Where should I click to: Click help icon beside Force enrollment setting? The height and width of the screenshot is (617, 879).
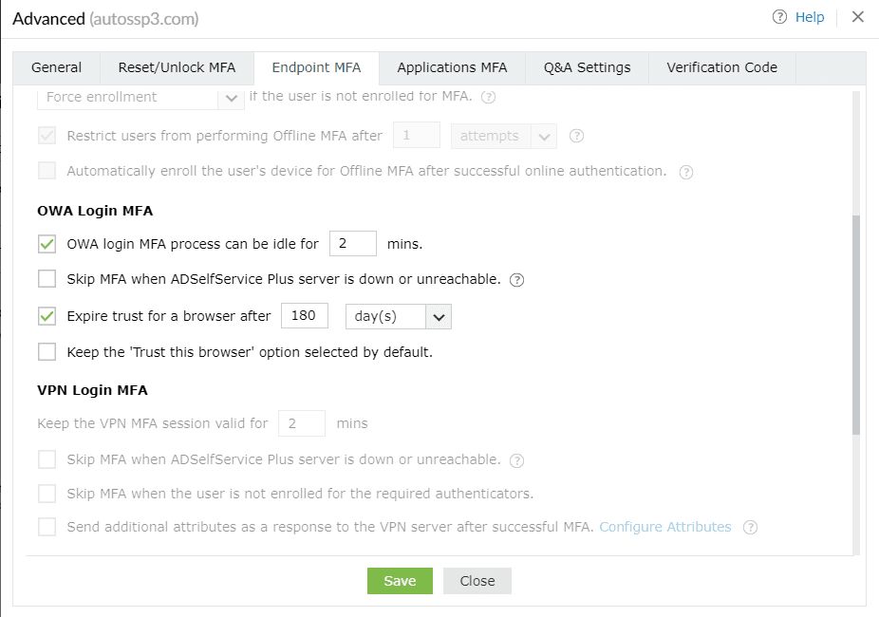(489, 97)
